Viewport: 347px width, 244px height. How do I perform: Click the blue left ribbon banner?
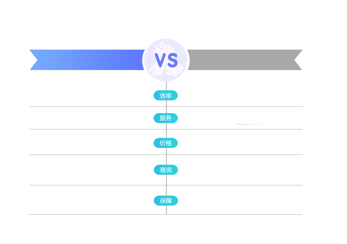point(87,60)
